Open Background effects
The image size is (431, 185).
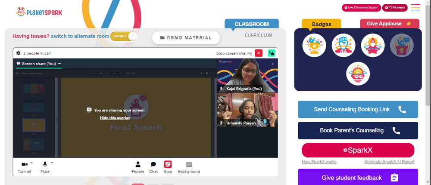(189, 167)
